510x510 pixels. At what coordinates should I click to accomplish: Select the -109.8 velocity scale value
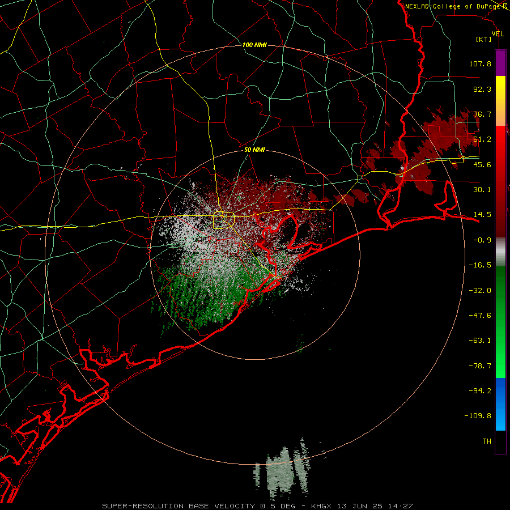click(478, 416)
